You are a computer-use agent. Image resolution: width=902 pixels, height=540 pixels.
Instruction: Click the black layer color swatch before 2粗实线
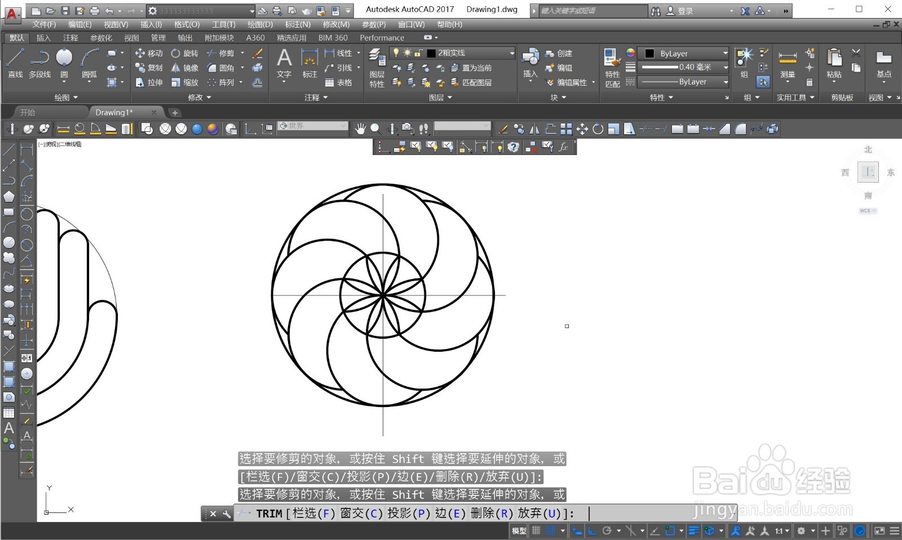431,53
